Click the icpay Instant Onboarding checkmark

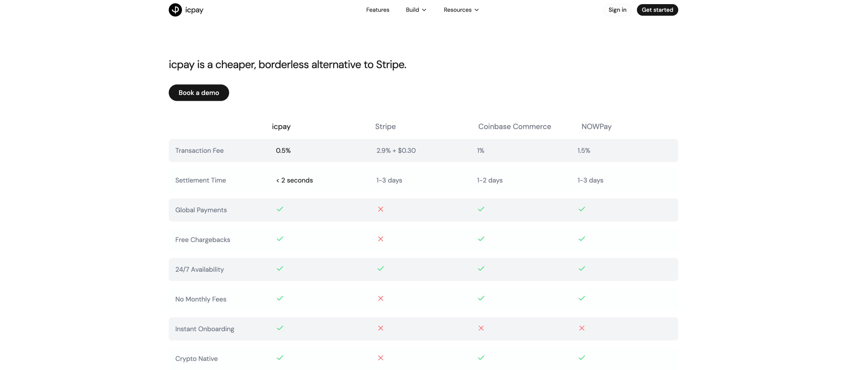click(280, 328)
